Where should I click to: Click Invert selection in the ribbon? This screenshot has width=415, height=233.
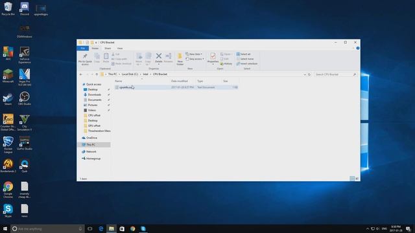point(246,63)
